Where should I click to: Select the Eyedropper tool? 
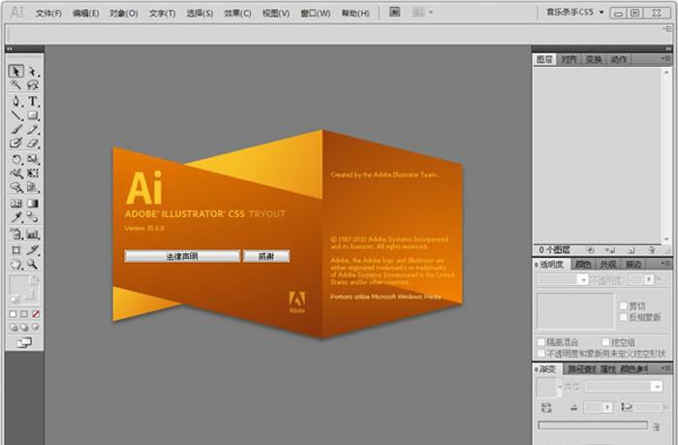[16, 217]
